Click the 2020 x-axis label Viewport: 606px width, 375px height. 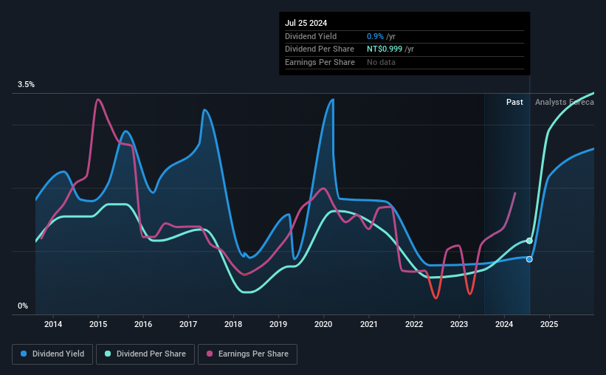(x=323, y=324)
